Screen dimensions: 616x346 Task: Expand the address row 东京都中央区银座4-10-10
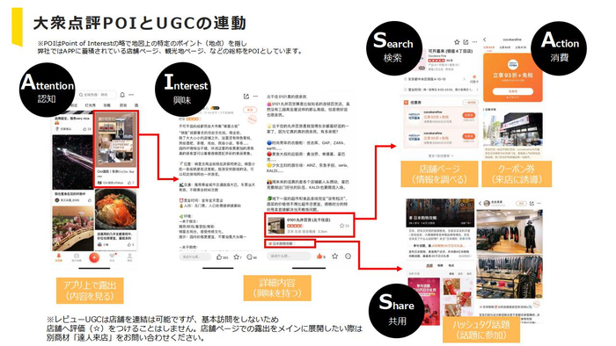pyautogui.click(x=436, y=79)
